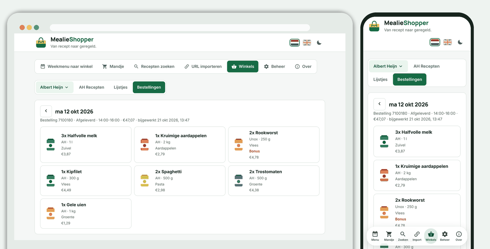Open the Mandje tab in desktop nav
The height and width of the screenshot is (249, 490).
[x=113, y=67]
